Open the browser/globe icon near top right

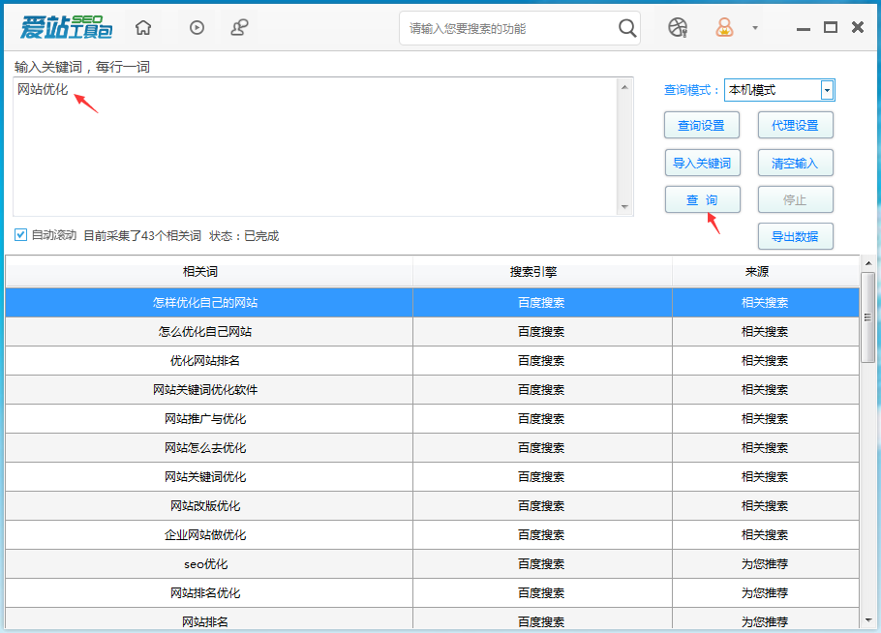[677, 27]
